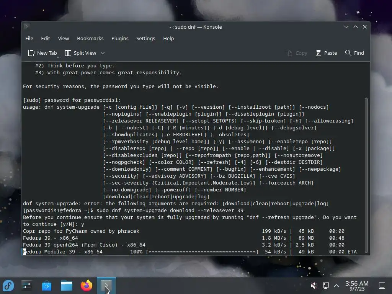Screen dimensions: 392x294
Task: Open the Bookmarks menu
Action: pos(90,39)
